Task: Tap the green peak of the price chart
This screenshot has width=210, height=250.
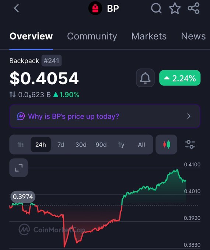Action: click(177, 170)
